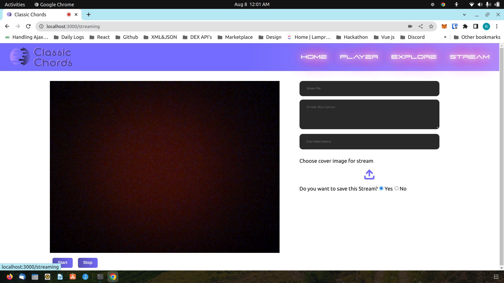Click the Stream Title input field

369,89
